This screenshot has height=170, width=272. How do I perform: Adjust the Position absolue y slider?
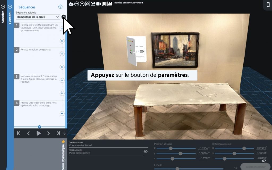pyautogui.click(x=176, y=154)
